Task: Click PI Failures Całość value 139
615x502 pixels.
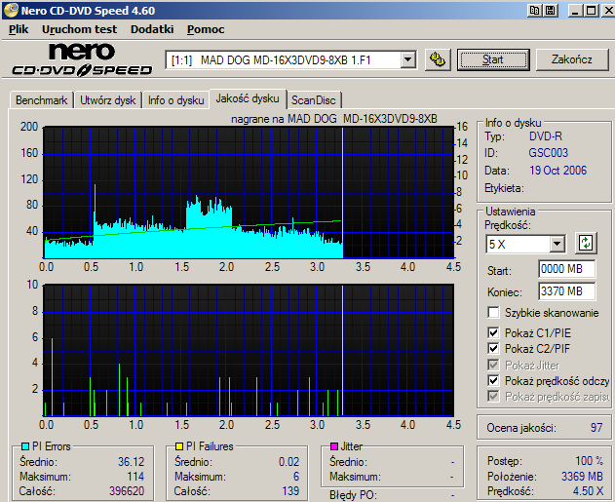Action: pos(290,491)
